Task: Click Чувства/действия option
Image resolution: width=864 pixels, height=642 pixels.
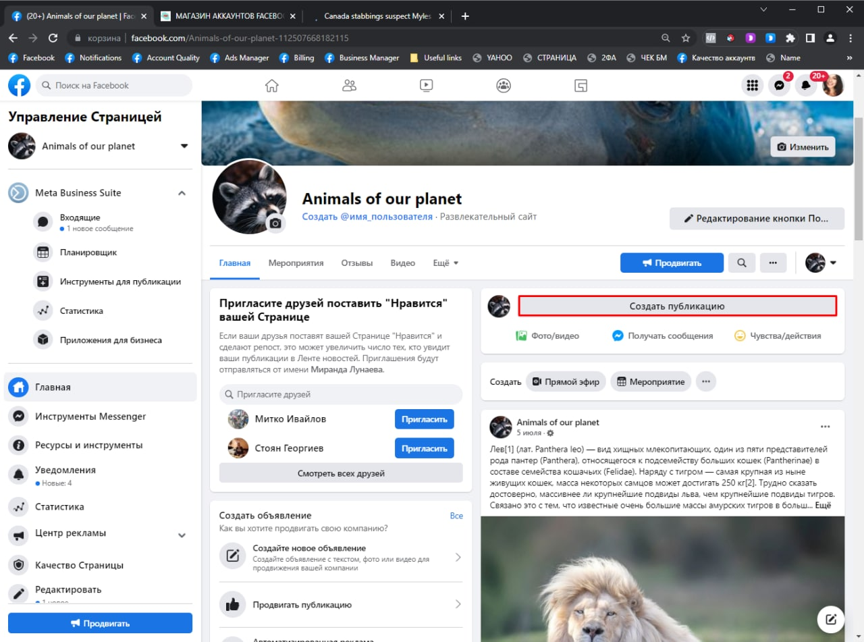Action: tap(778, 336)
